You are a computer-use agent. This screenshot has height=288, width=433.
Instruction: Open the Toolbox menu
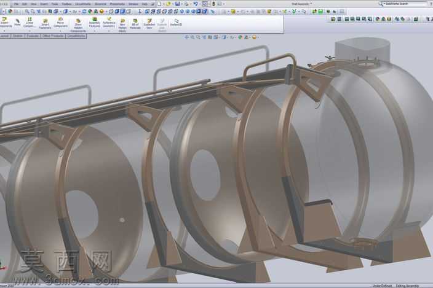point(66,4)
